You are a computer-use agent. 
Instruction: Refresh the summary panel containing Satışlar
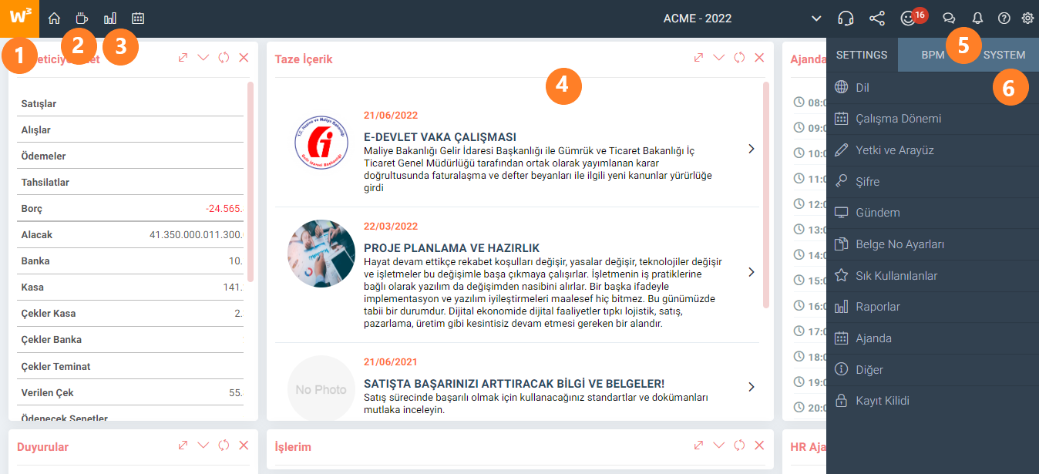tap(224, 58)
